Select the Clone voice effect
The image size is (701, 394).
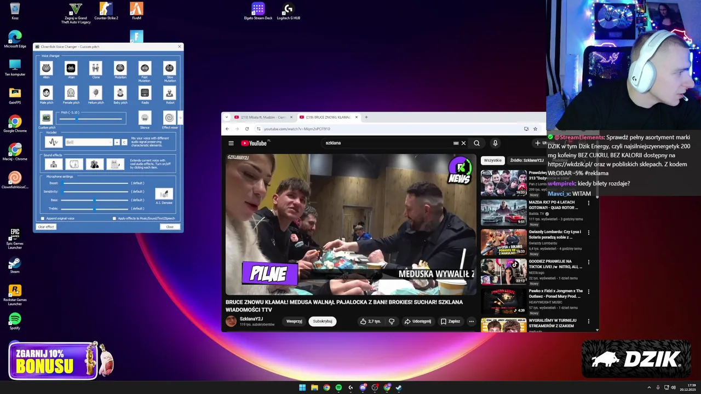[x=95, y=68]
